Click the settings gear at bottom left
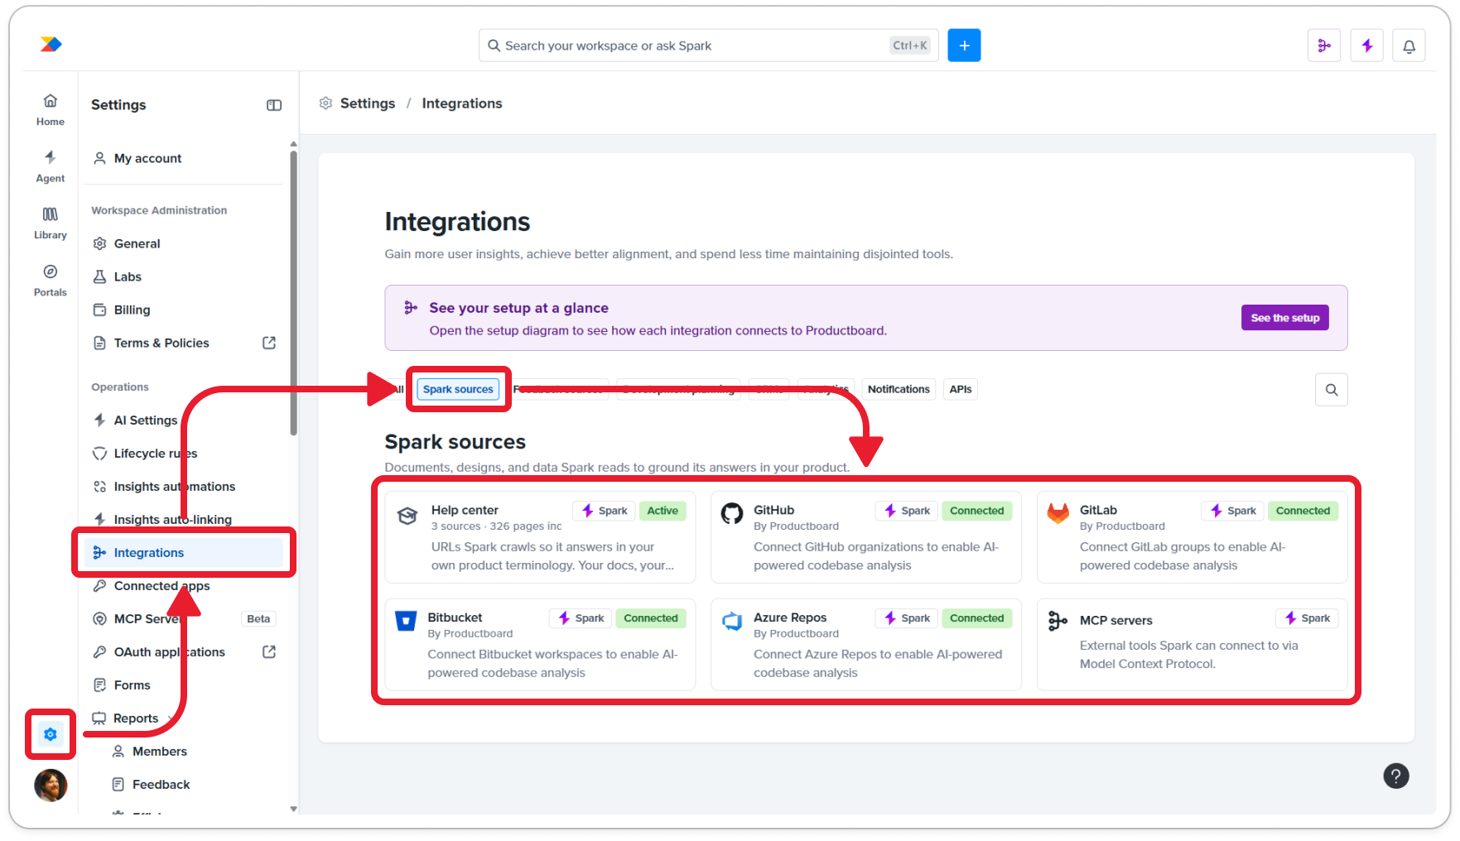The image size is (1460, 841). tap(51, 734)
